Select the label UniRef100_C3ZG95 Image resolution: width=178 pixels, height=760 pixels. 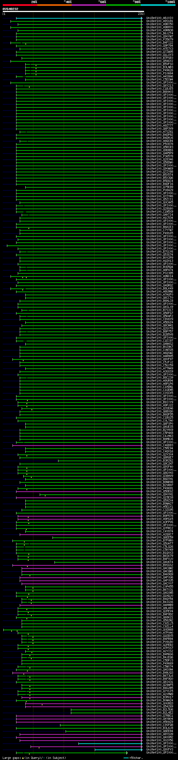click(160, 510)
